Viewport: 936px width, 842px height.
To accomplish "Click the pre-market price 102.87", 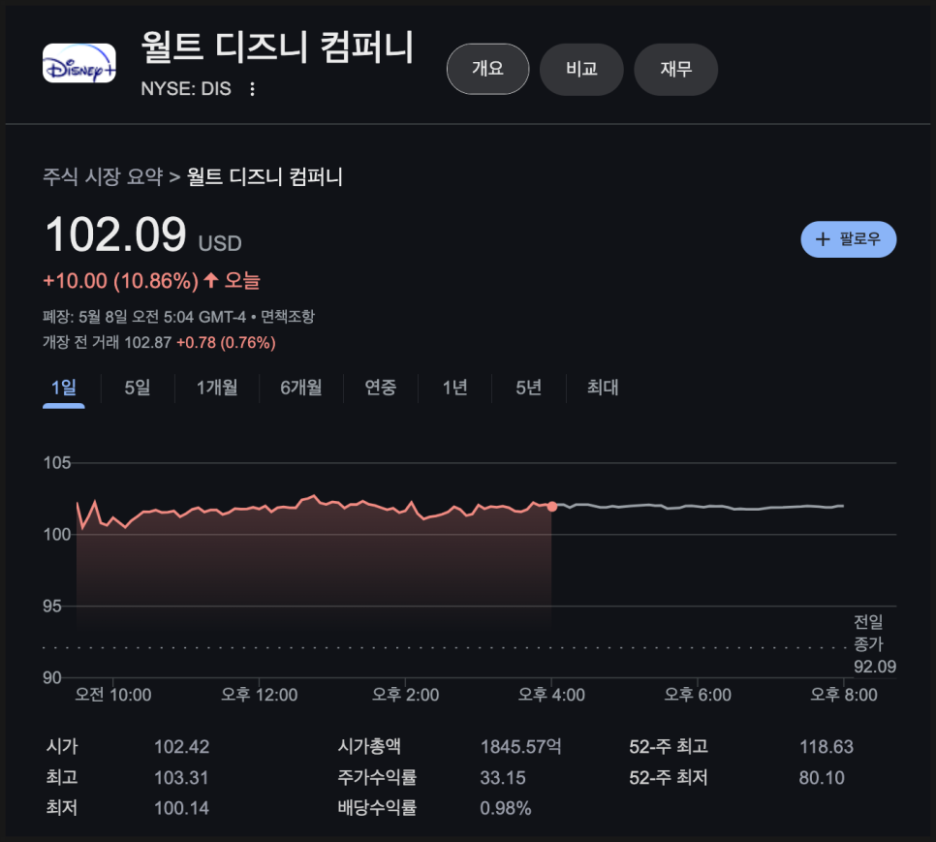I will [x=147, y=343].
